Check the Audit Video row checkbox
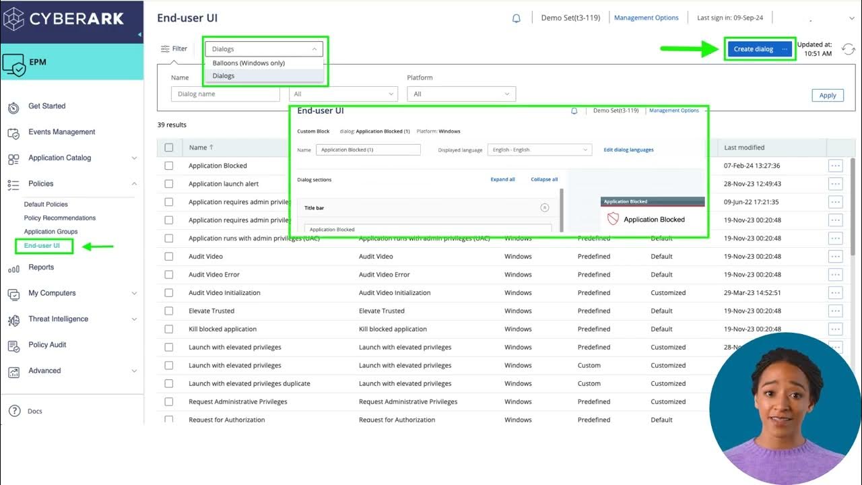The image size is (862, 485). point(169,257)
